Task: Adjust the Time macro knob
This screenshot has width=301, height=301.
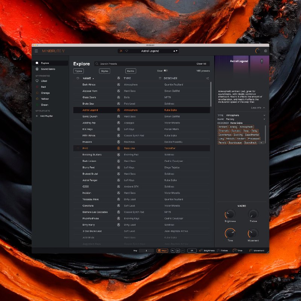Action: [230, 233]
